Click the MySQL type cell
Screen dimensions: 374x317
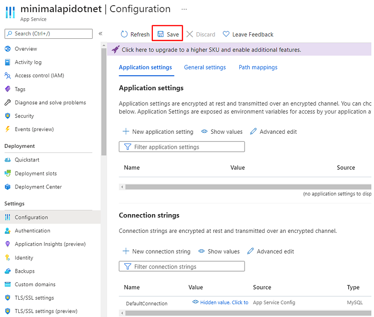(355, 303)
